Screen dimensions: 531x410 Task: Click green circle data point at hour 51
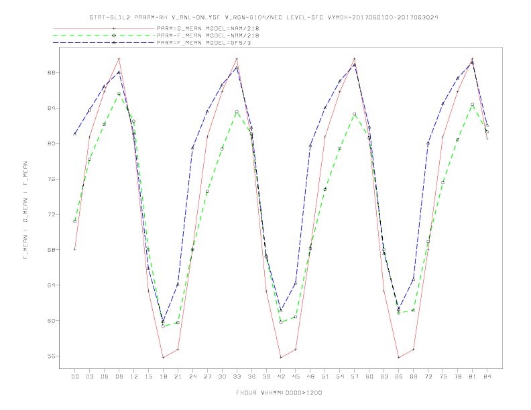[x=325, y=189]
